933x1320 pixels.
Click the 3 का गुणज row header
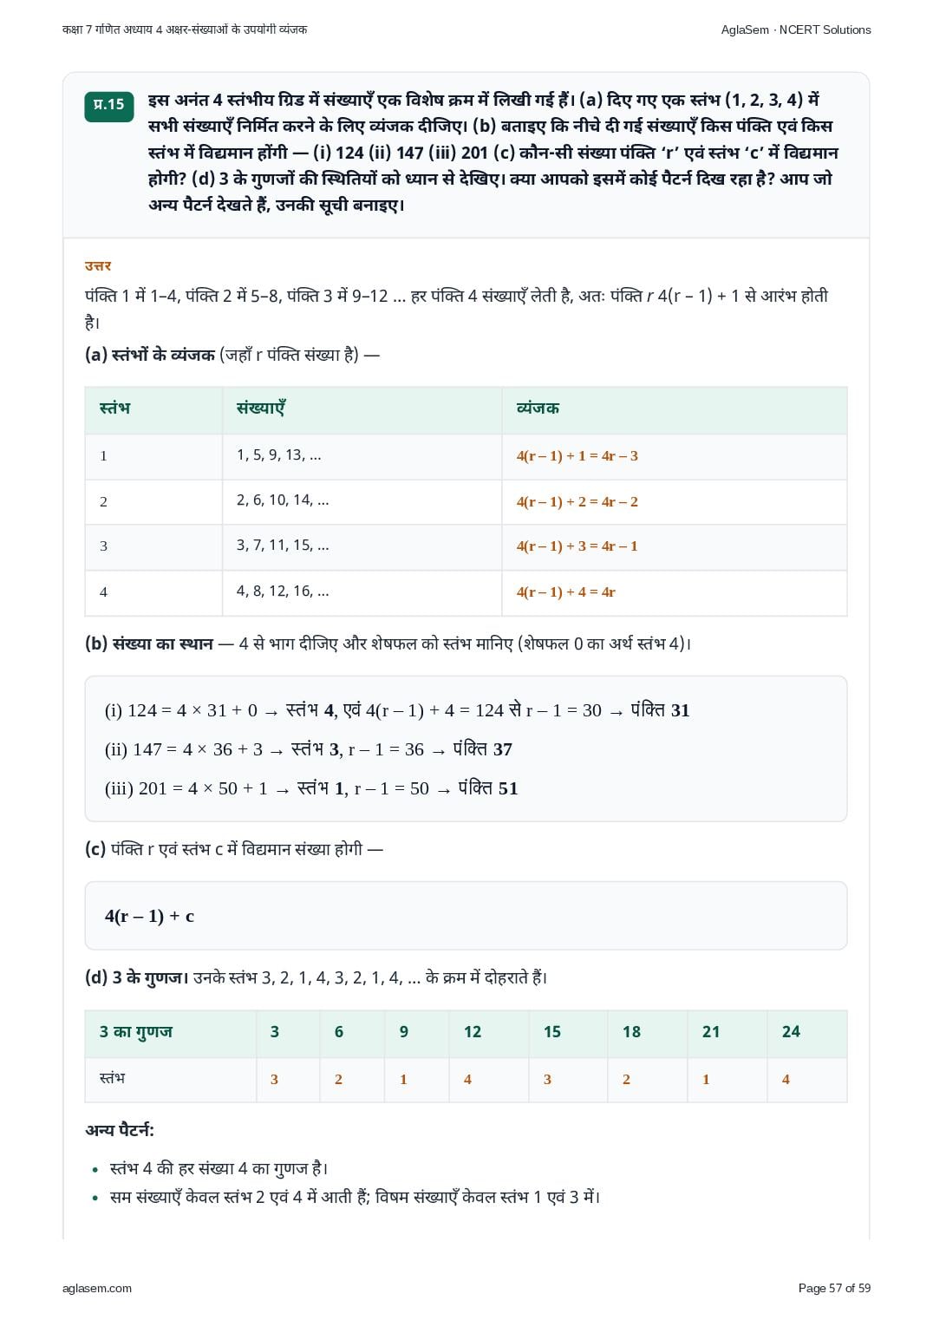[136, 1032]
